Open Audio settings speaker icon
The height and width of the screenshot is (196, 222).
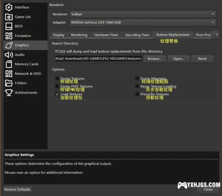pos(9,55)
